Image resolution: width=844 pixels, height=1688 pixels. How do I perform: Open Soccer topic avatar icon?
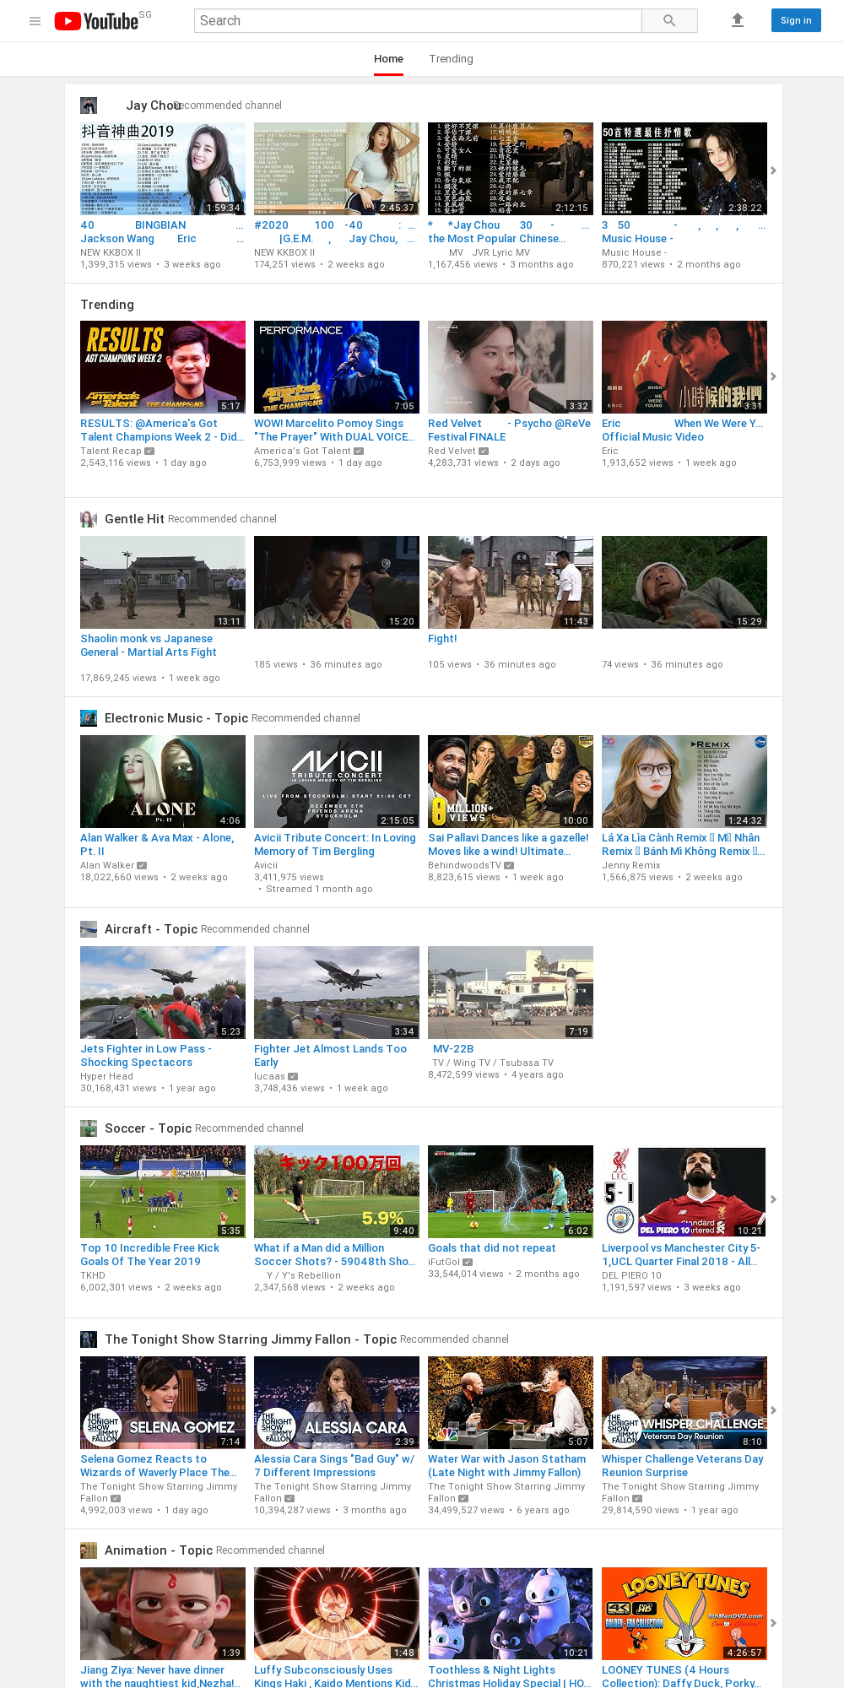(x=89, y=1128)
